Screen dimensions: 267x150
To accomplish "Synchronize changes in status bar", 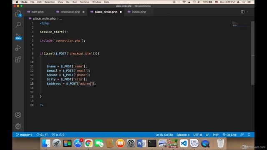I will [x=42, y=135].
